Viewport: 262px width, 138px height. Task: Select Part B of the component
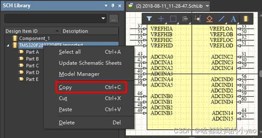pos(33,59)
